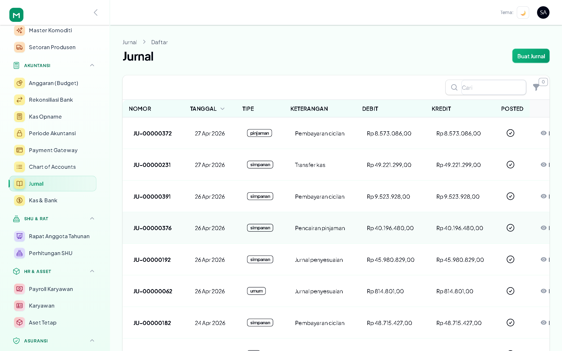The height and width of the screenshot is (351, 562).
Task: Click the filter count badge showing 0
Action: (x=543, y=82)
